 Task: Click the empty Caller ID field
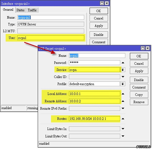(x=94, y=77)
